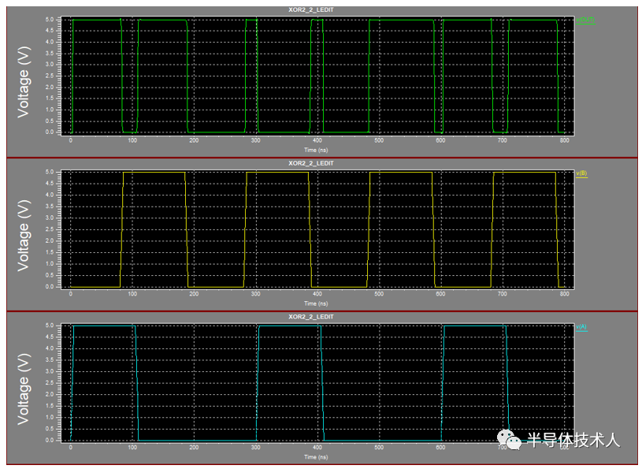Click the Time (ns) label under the middle chart

[x=316, y=303]
